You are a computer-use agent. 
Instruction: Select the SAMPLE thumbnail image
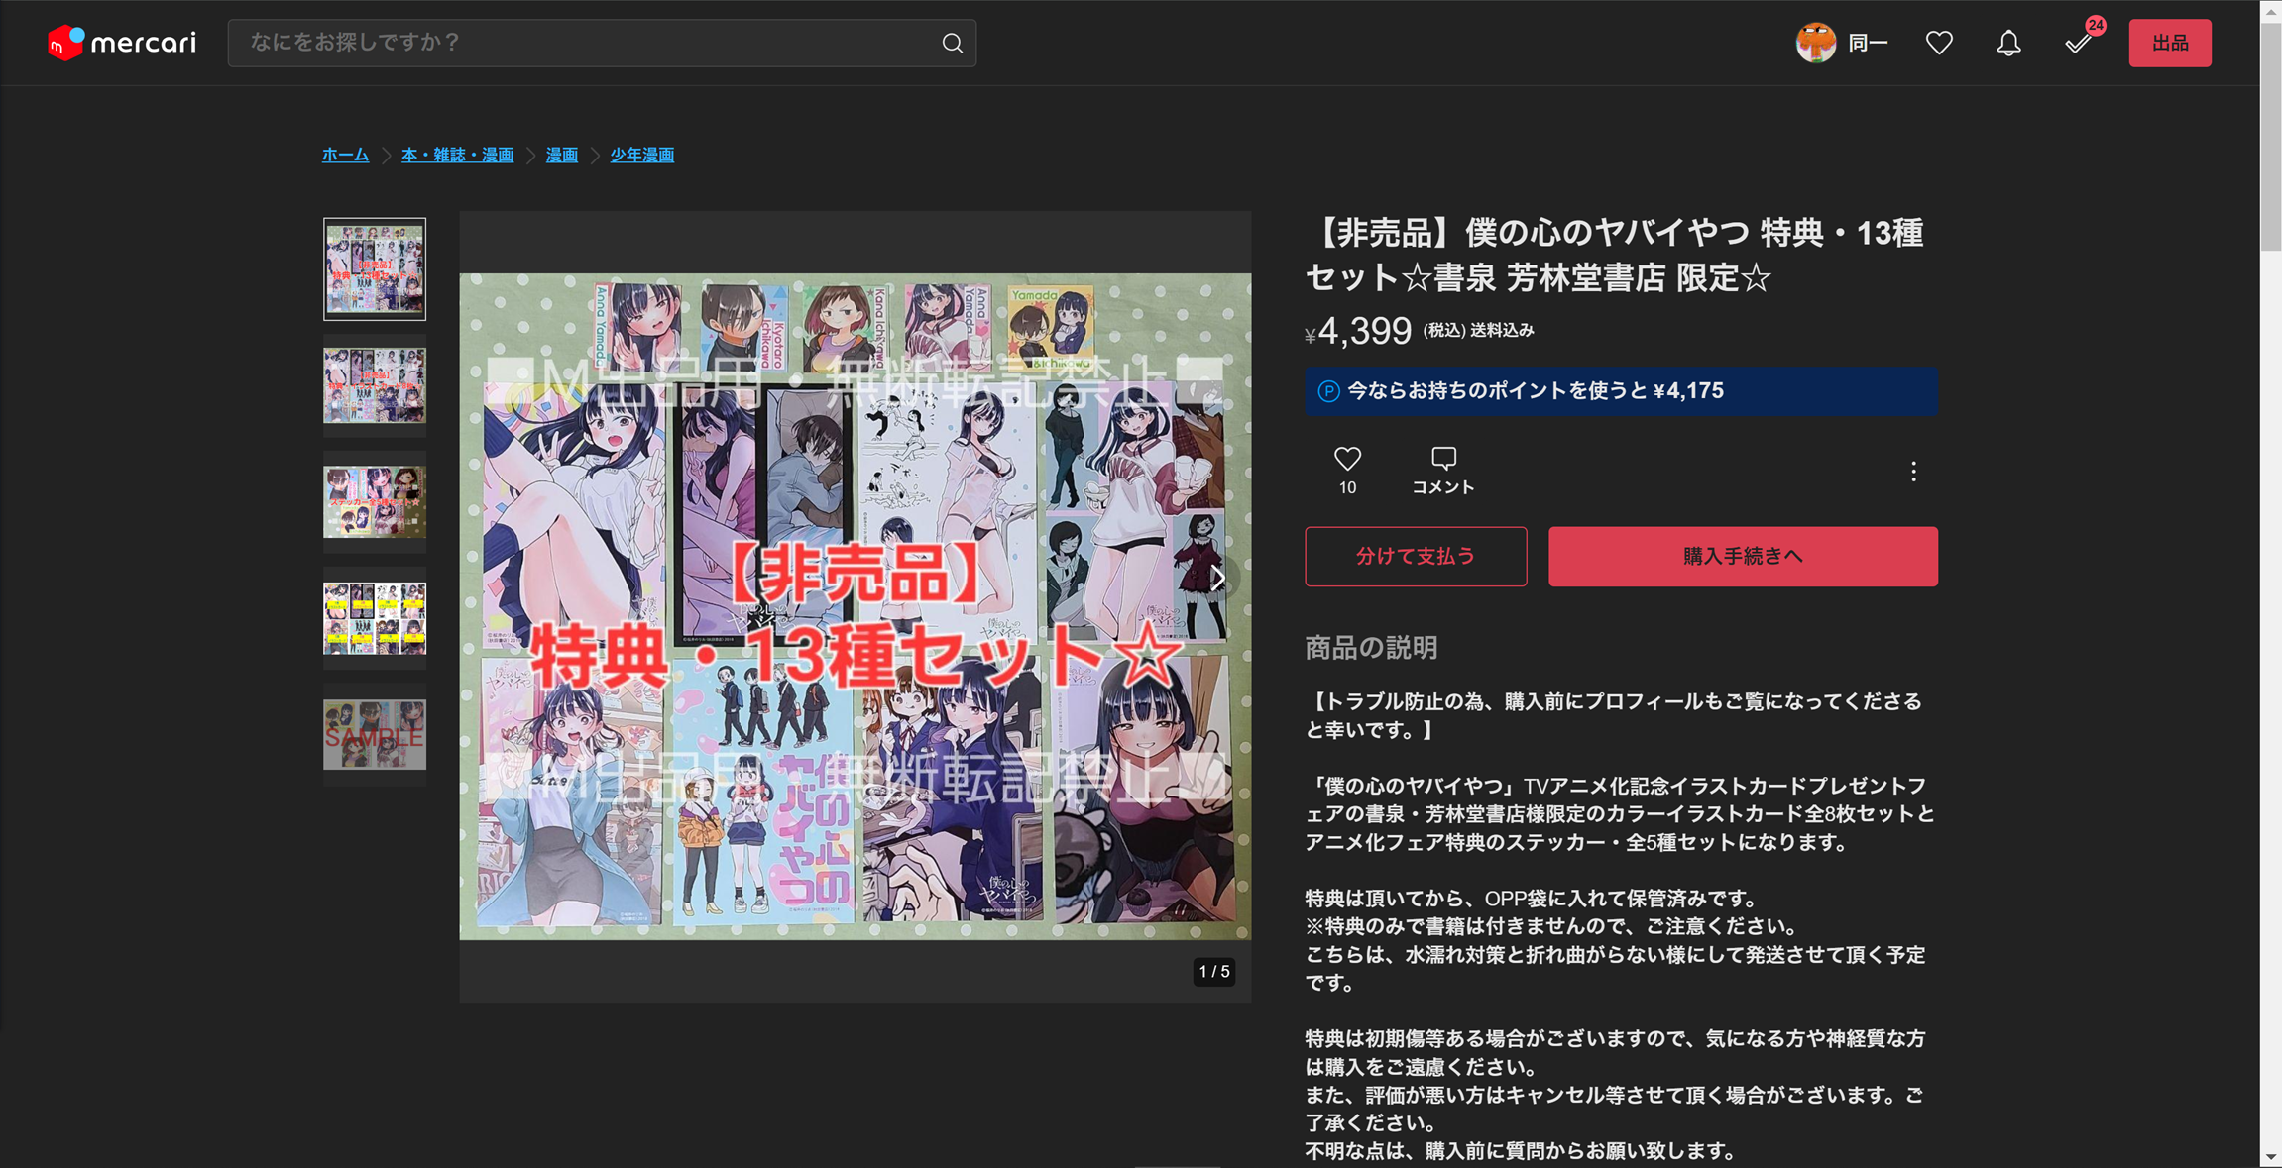pyautogui.click(x=375, y=734)
